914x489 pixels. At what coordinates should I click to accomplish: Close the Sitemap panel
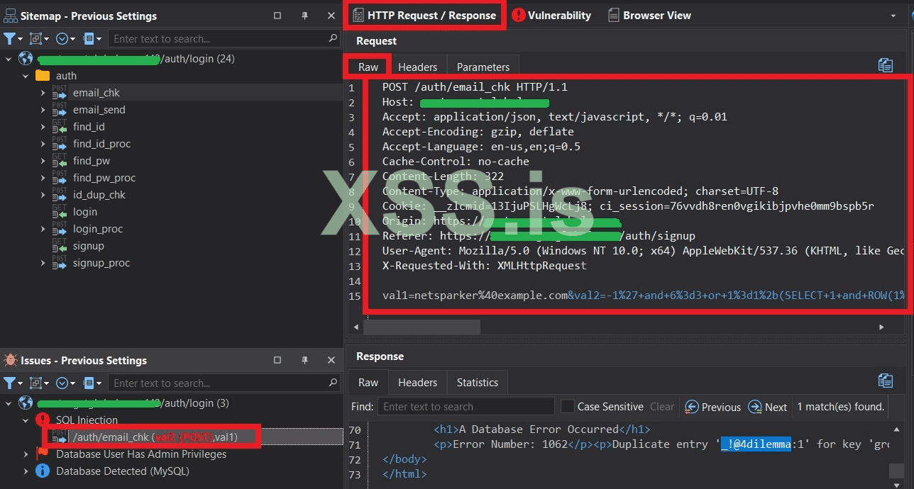[331, 16]
